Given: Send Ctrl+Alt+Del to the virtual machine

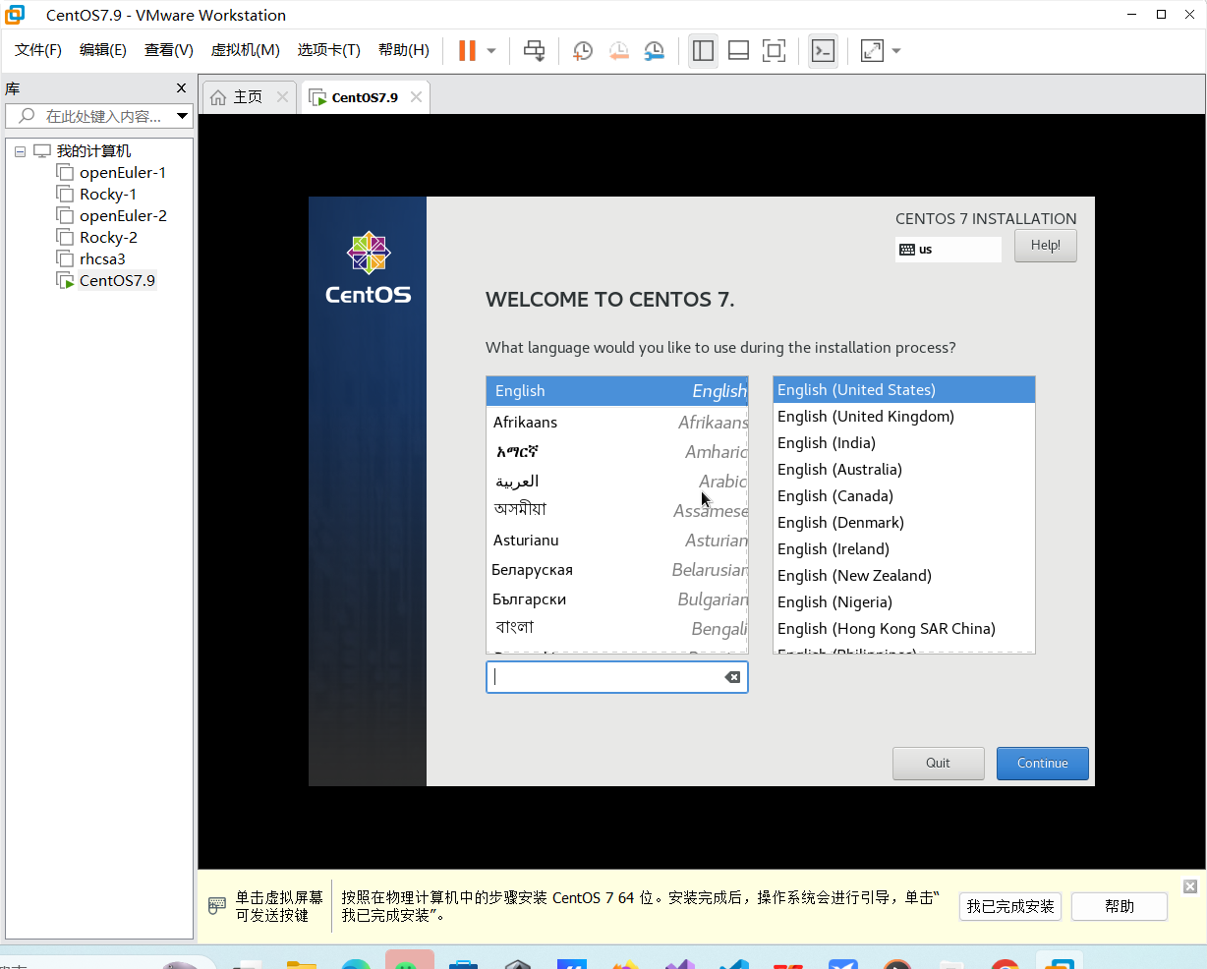Looking at the screenshot, I should pyautogui.click(x=534, y=51).
